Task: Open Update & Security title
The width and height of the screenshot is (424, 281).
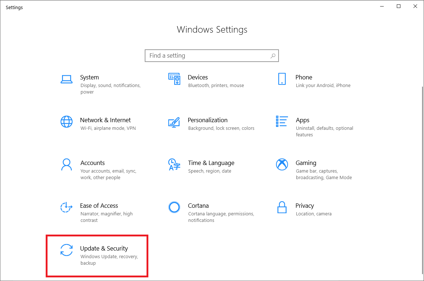Action: 104,249
